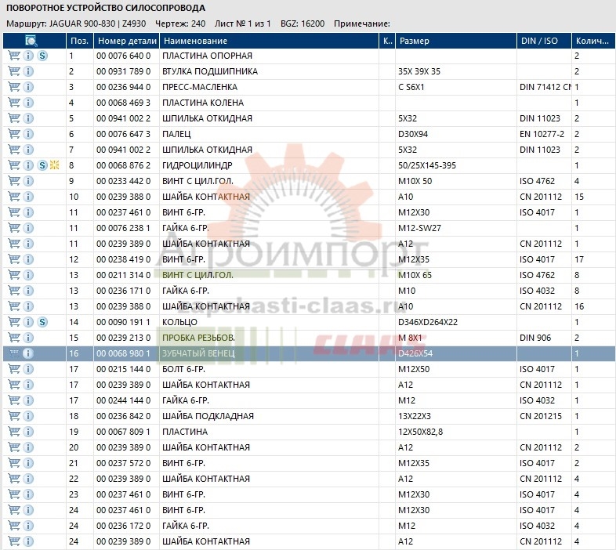Image resolution: width=616 pixels, height=550 pixels.
Task: Sort by Размер column header
Action: tap(455, 41)
